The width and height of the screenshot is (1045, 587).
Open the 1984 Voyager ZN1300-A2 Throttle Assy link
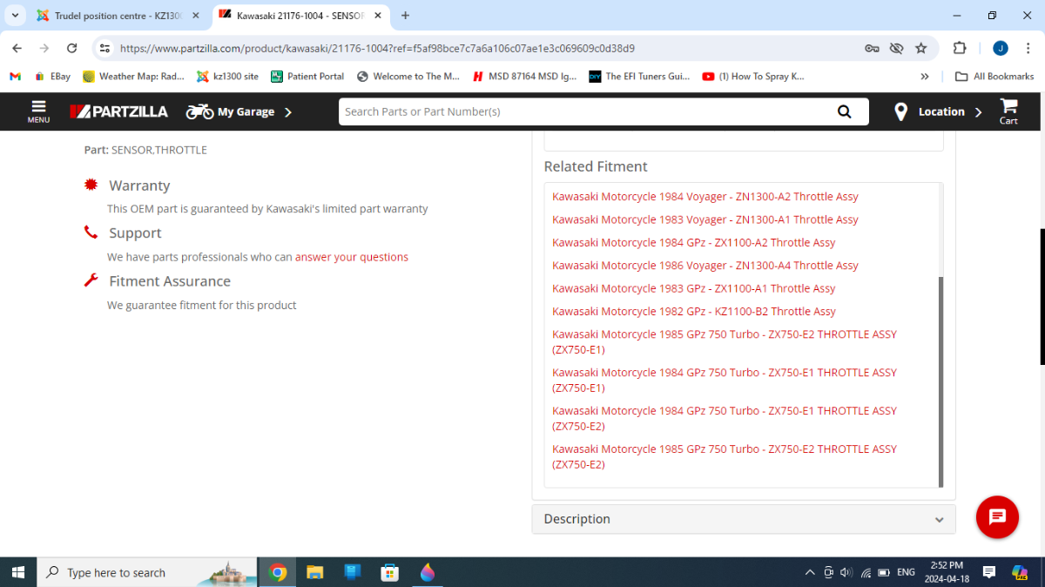point(705,197)
